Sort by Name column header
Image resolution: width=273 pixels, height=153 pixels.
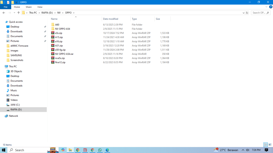(x=54, y=19)
